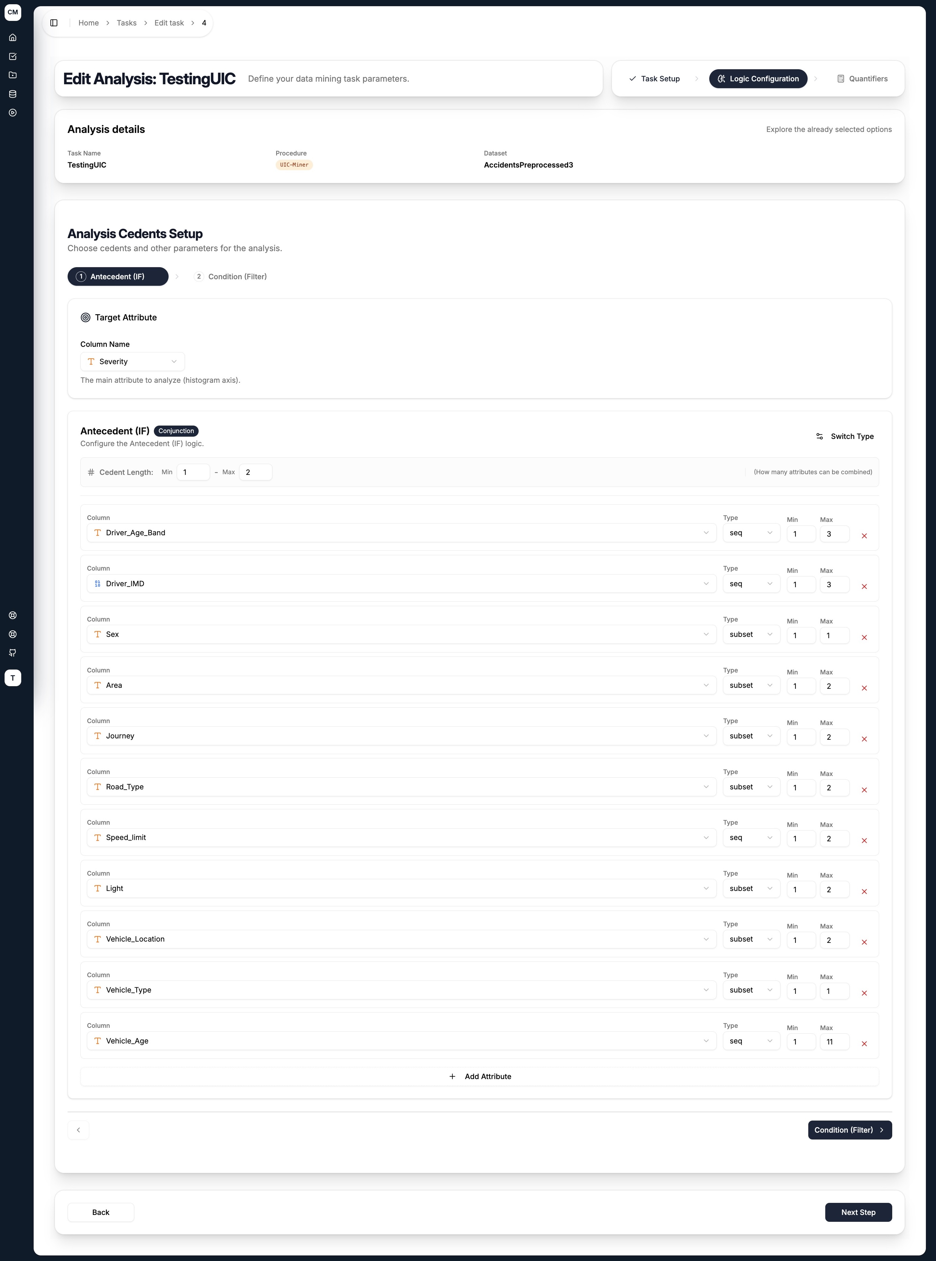Remove the Sex attribute row
The width and height of the screenshot is (936, 1261).
[864, 638]
